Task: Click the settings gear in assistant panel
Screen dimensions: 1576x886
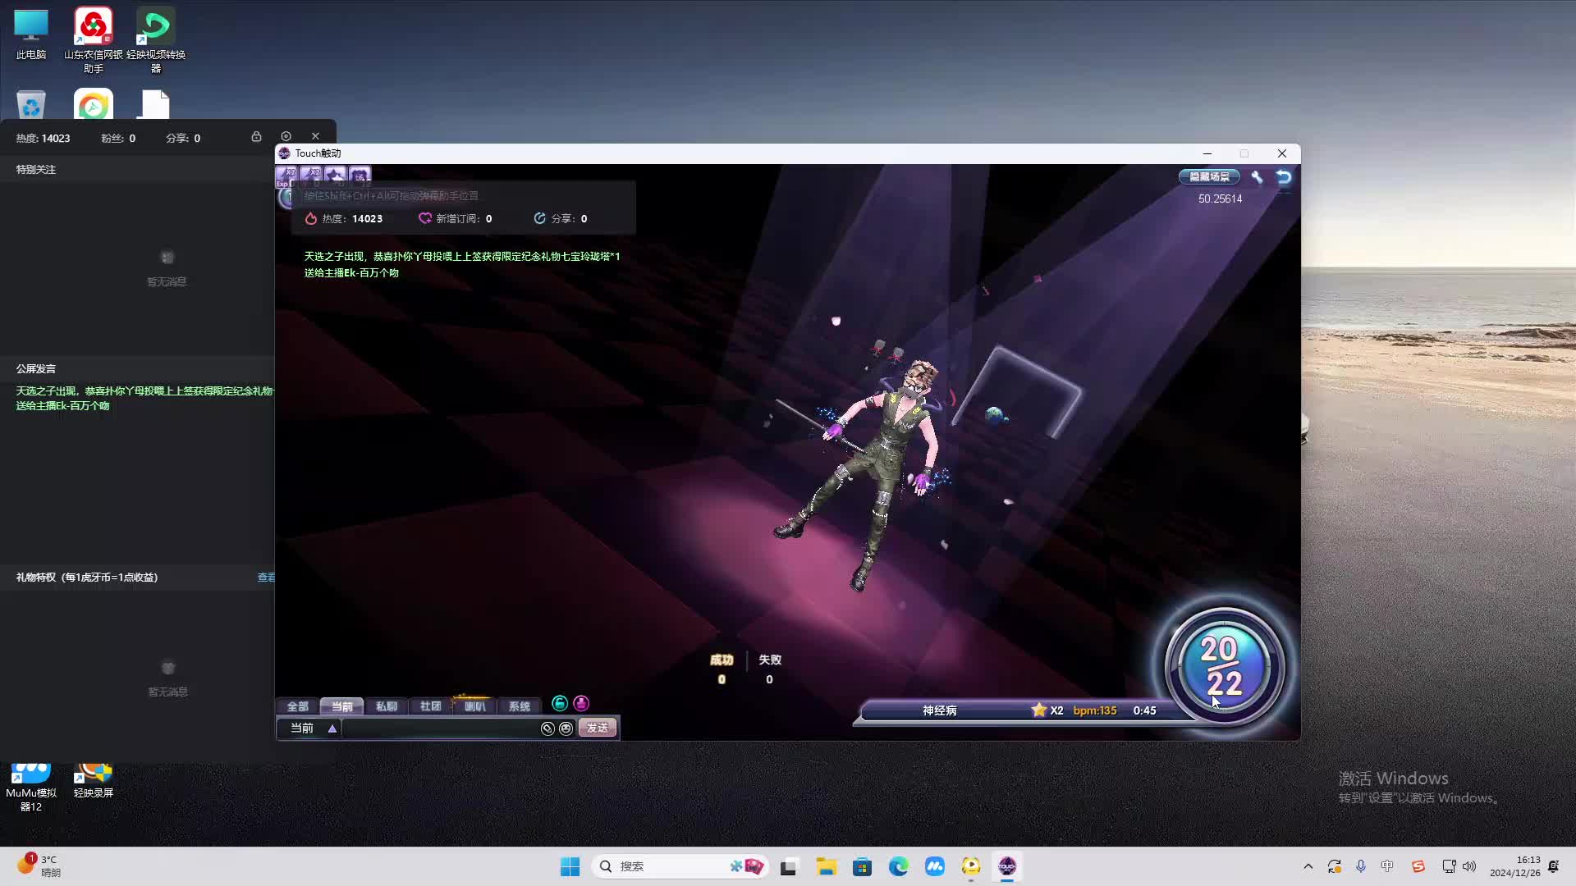Action: pos(286,136)
